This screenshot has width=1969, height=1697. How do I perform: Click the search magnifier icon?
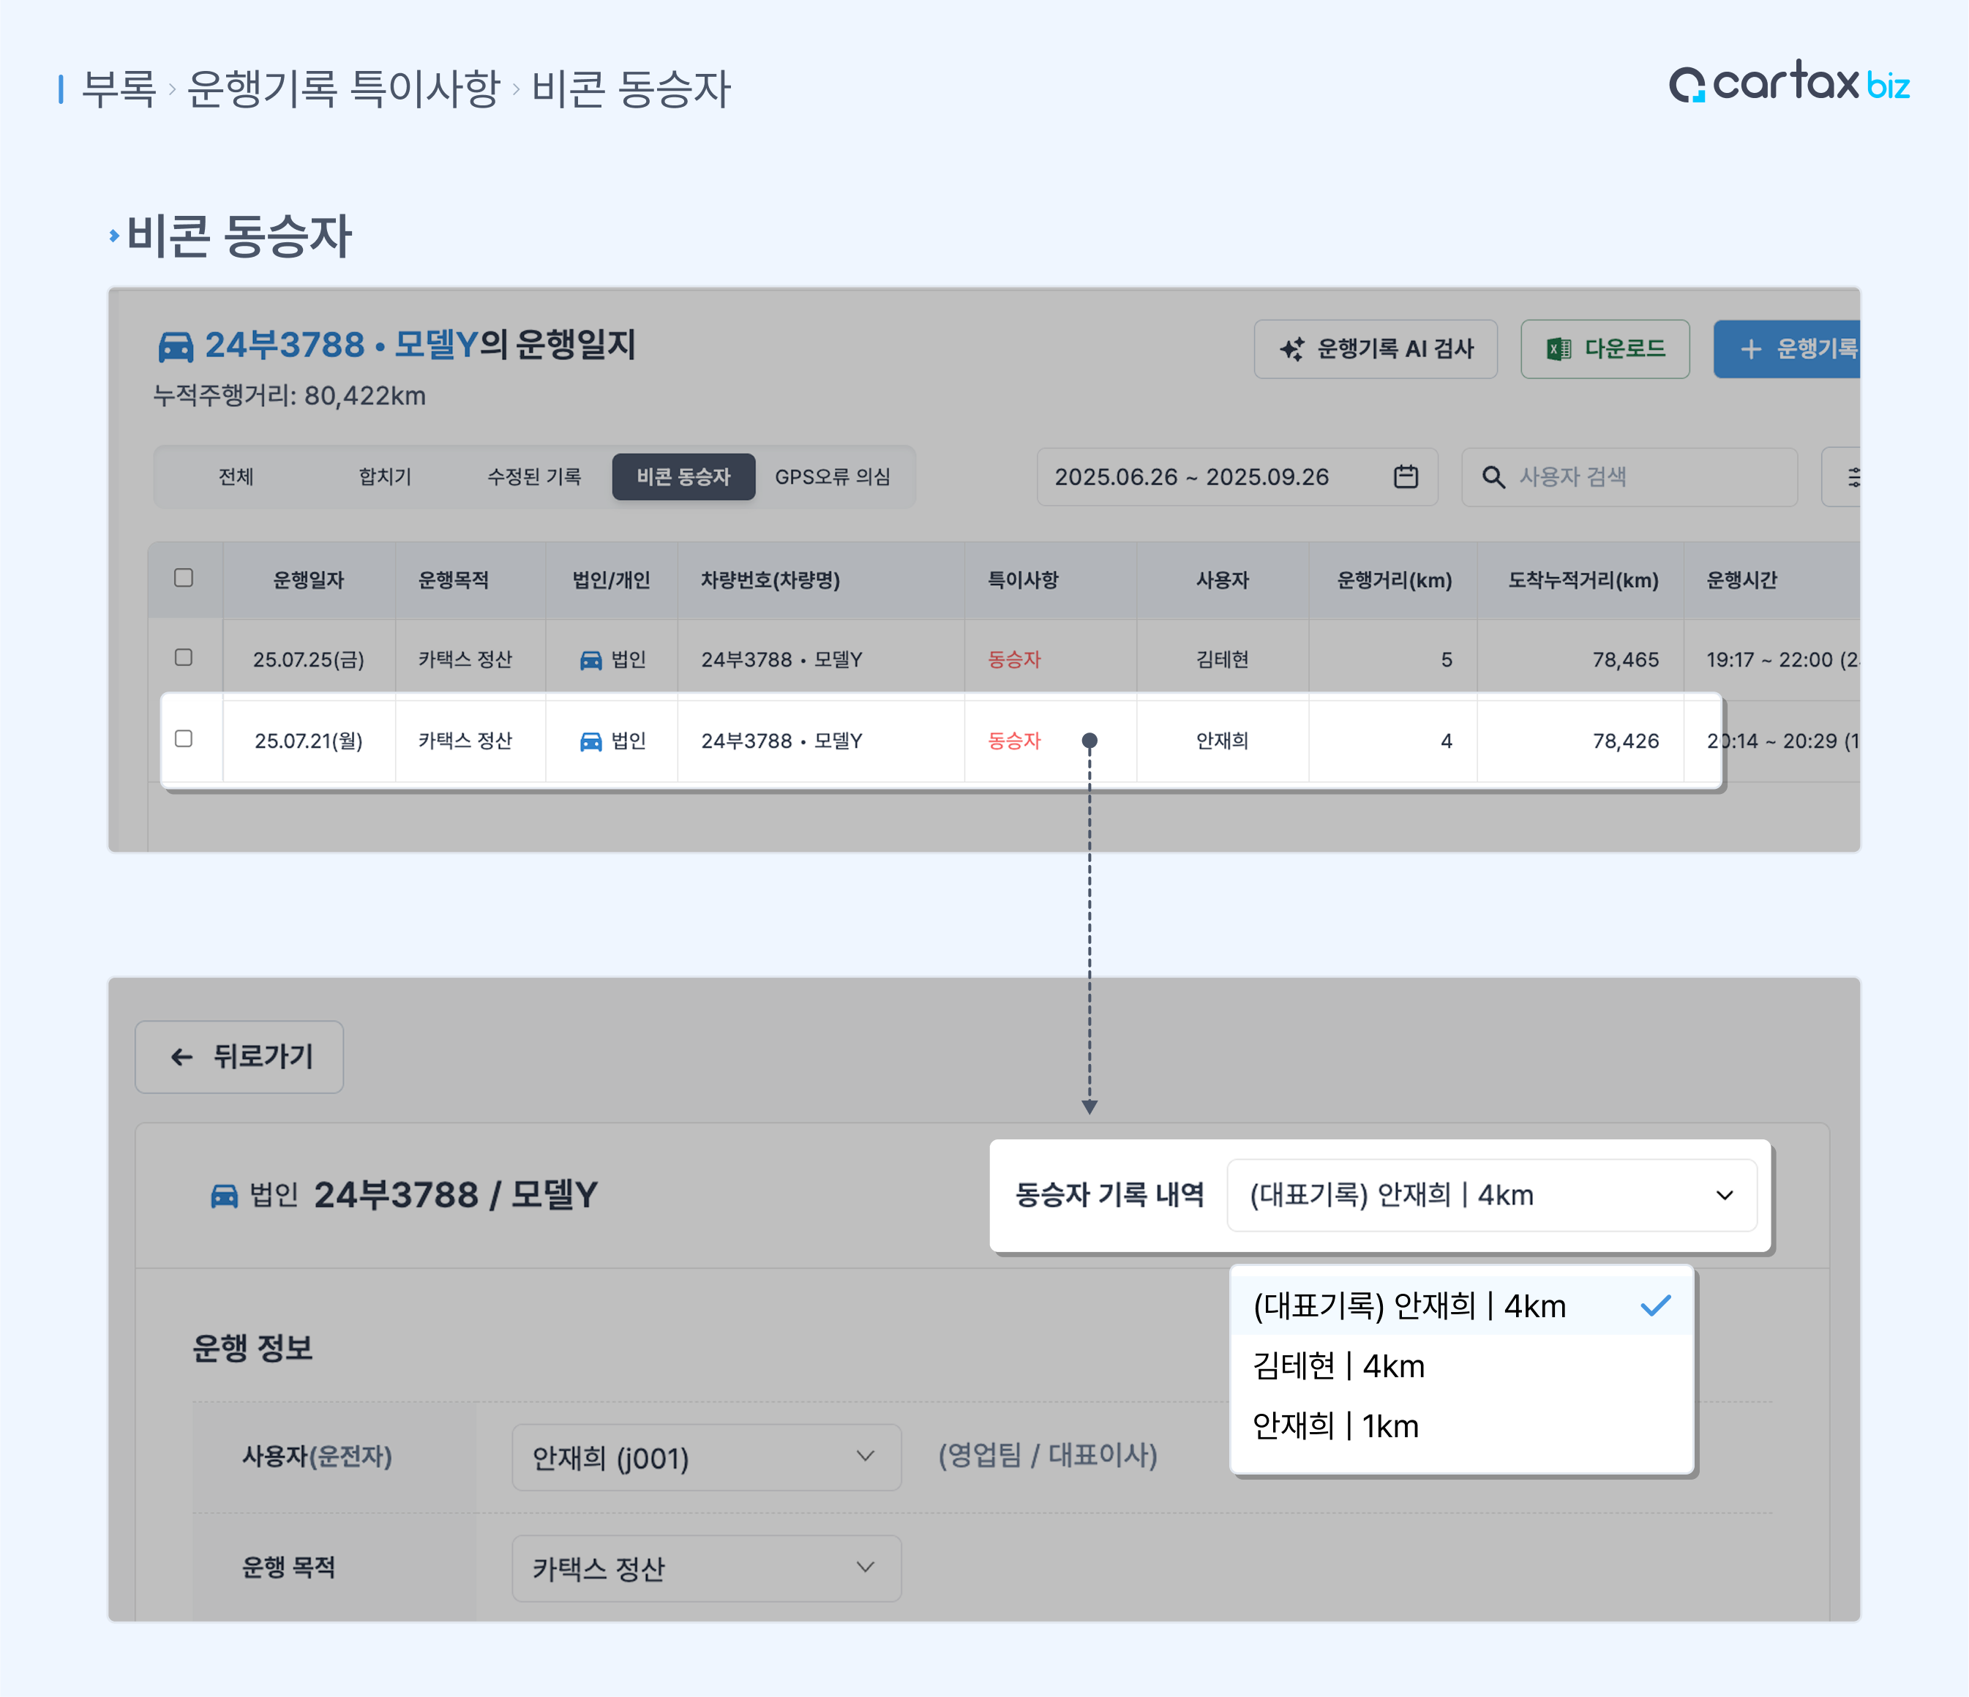[x=1493, y=477]
